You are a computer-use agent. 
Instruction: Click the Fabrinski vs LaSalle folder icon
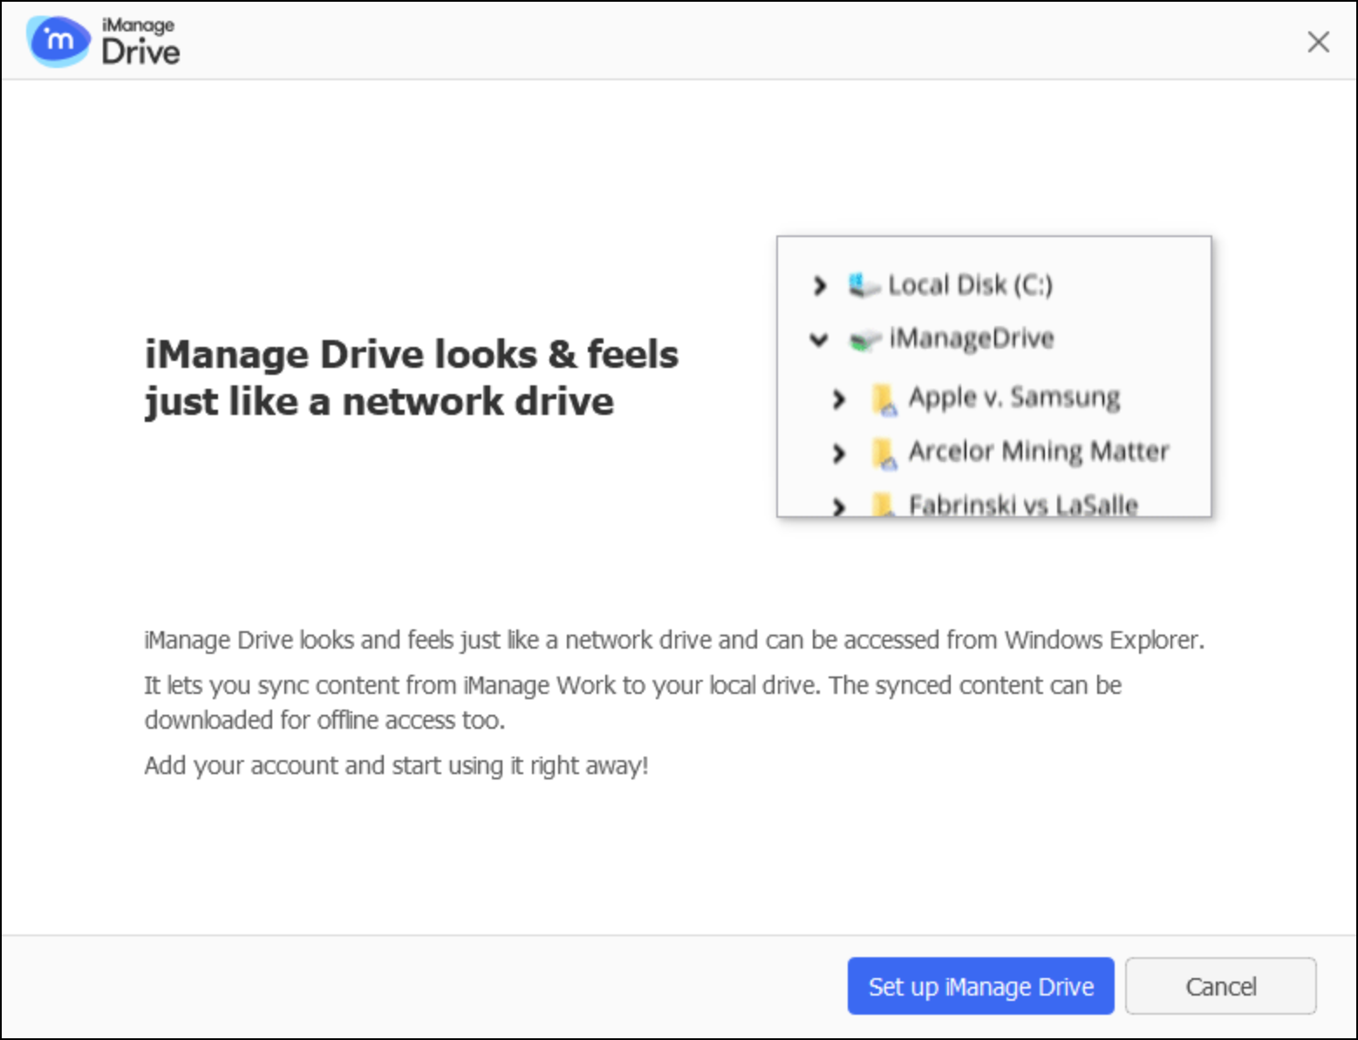click(884, 505)
